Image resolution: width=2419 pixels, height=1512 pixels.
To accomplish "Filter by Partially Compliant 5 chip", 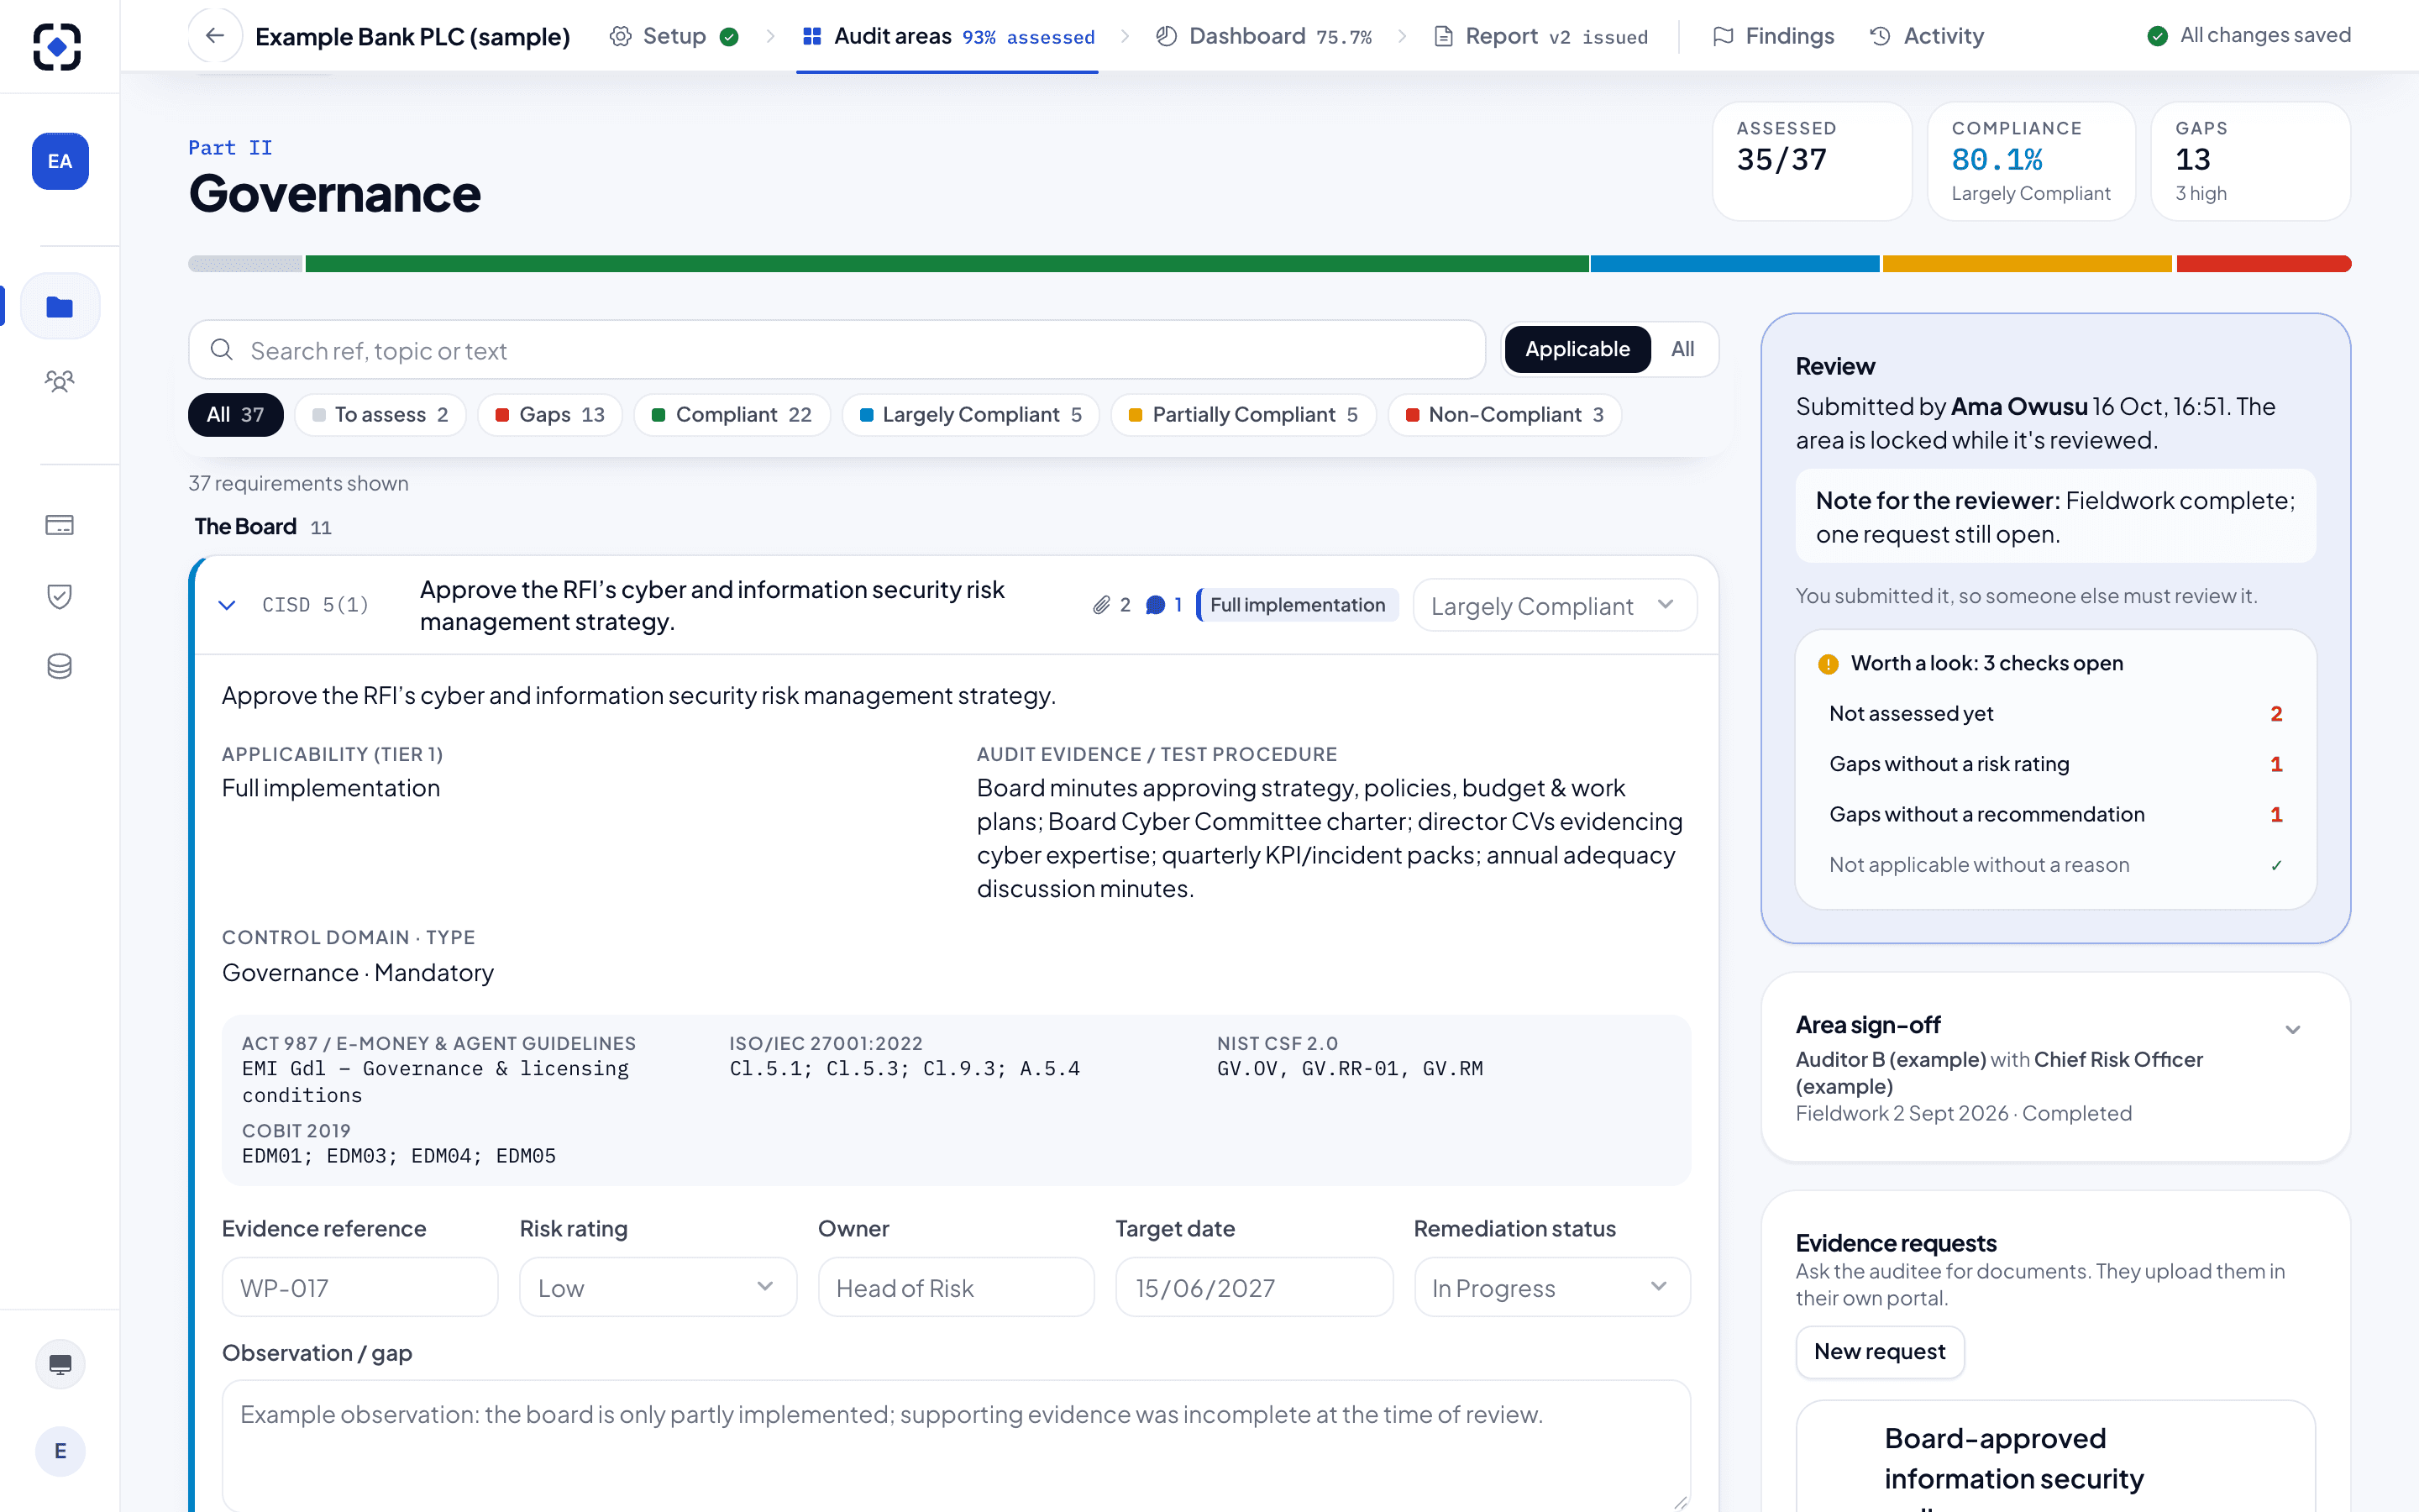I will [1243, 415].
